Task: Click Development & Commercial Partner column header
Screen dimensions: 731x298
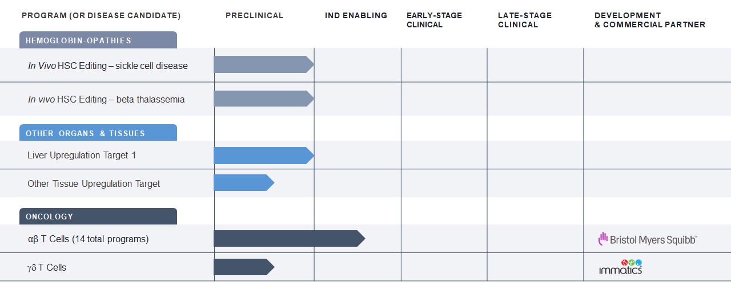Action: 649,20
